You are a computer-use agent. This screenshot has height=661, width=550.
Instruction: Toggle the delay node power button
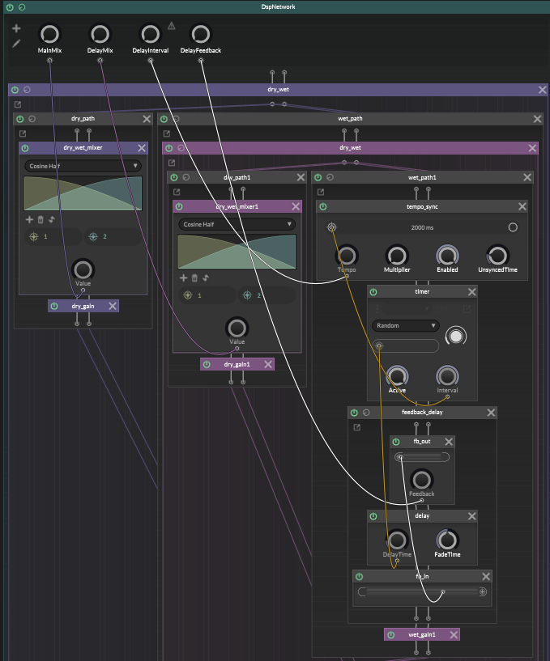point(374,515)
